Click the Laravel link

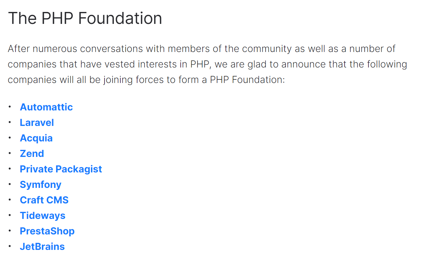click(37, 123)
